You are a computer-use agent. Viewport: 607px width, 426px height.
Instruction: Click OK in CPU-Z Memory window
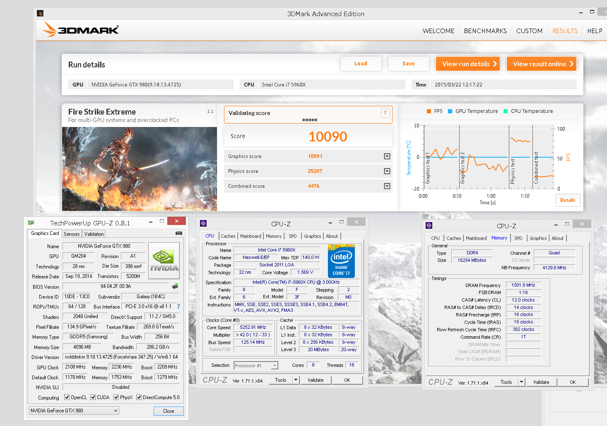click(573, 382)
